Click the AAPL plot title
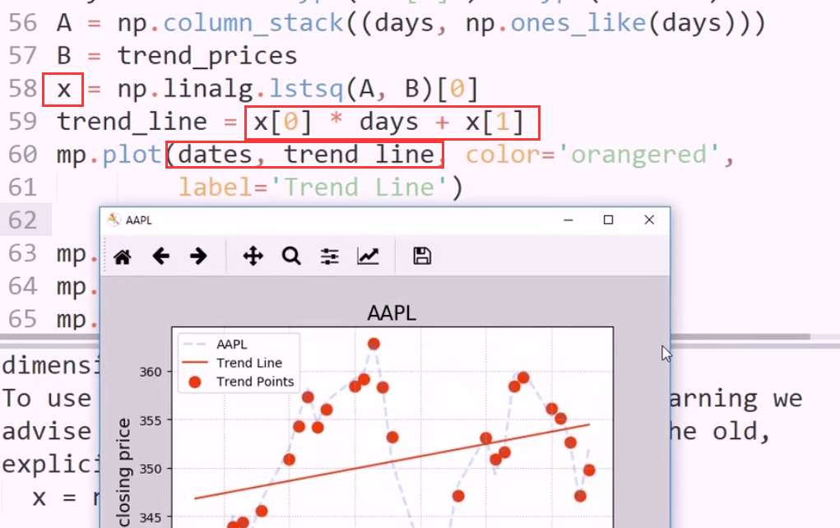This screenshot has width=840, height=528. 392,313
